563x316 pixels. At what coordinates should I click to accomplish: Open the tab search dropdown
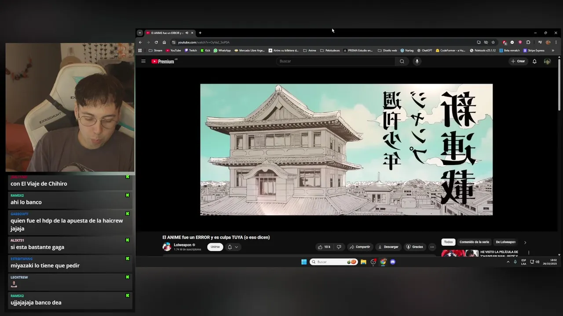click(x=139, y=33)
